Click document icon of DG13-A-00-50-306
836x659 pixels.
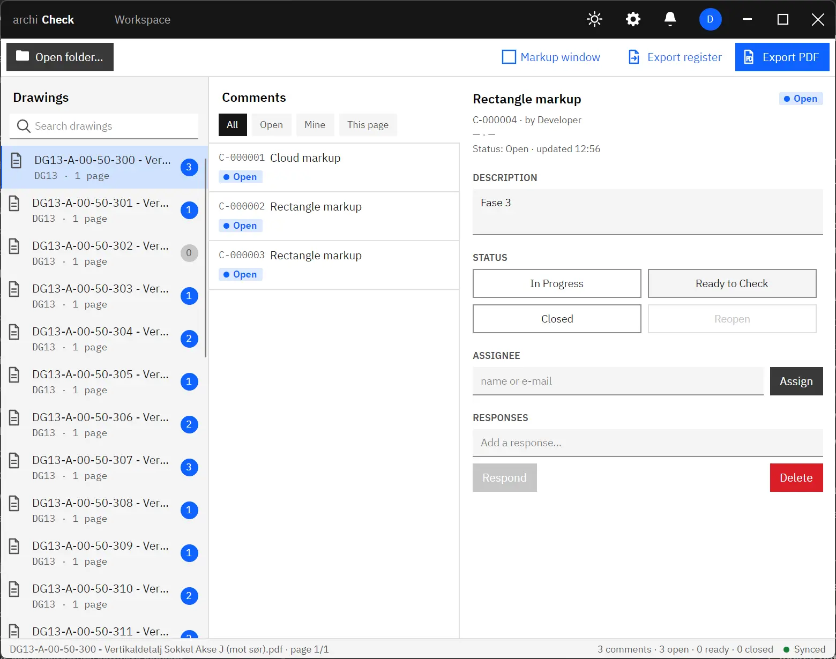[x=14, y=417]
